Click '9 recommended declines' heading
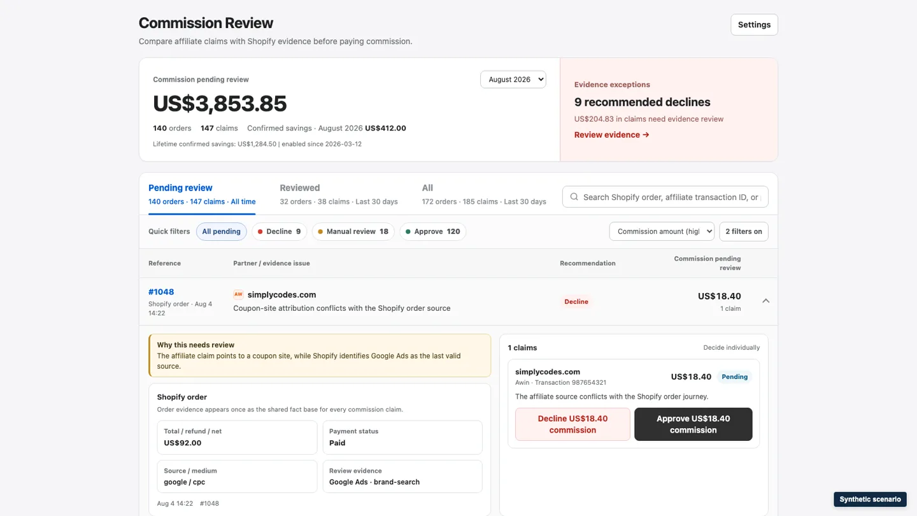 642,102
